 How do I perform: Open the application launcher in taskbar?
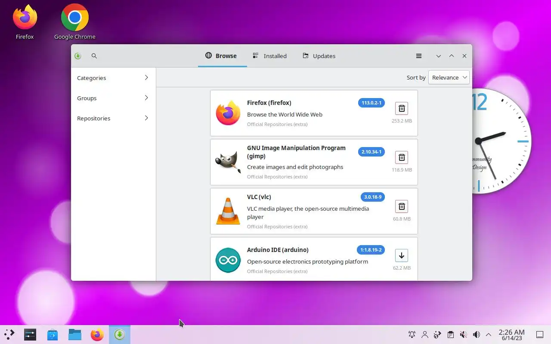9,335
